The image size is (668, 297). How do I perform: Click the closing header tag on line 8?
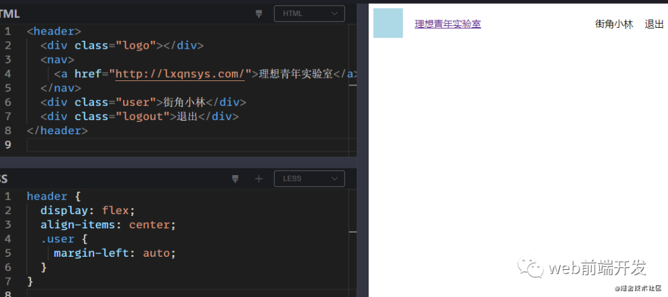pyautogui.click(x=57, y=131)
